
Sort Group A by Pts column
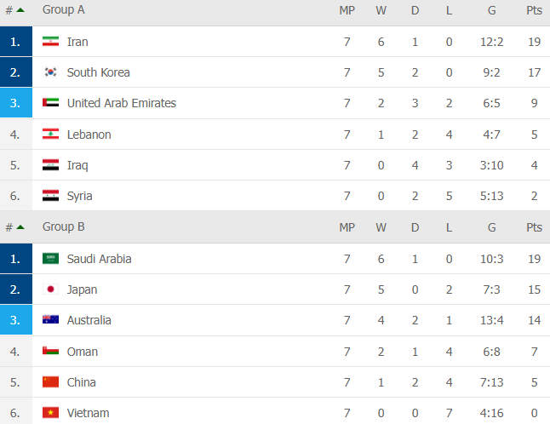(534, 10)
